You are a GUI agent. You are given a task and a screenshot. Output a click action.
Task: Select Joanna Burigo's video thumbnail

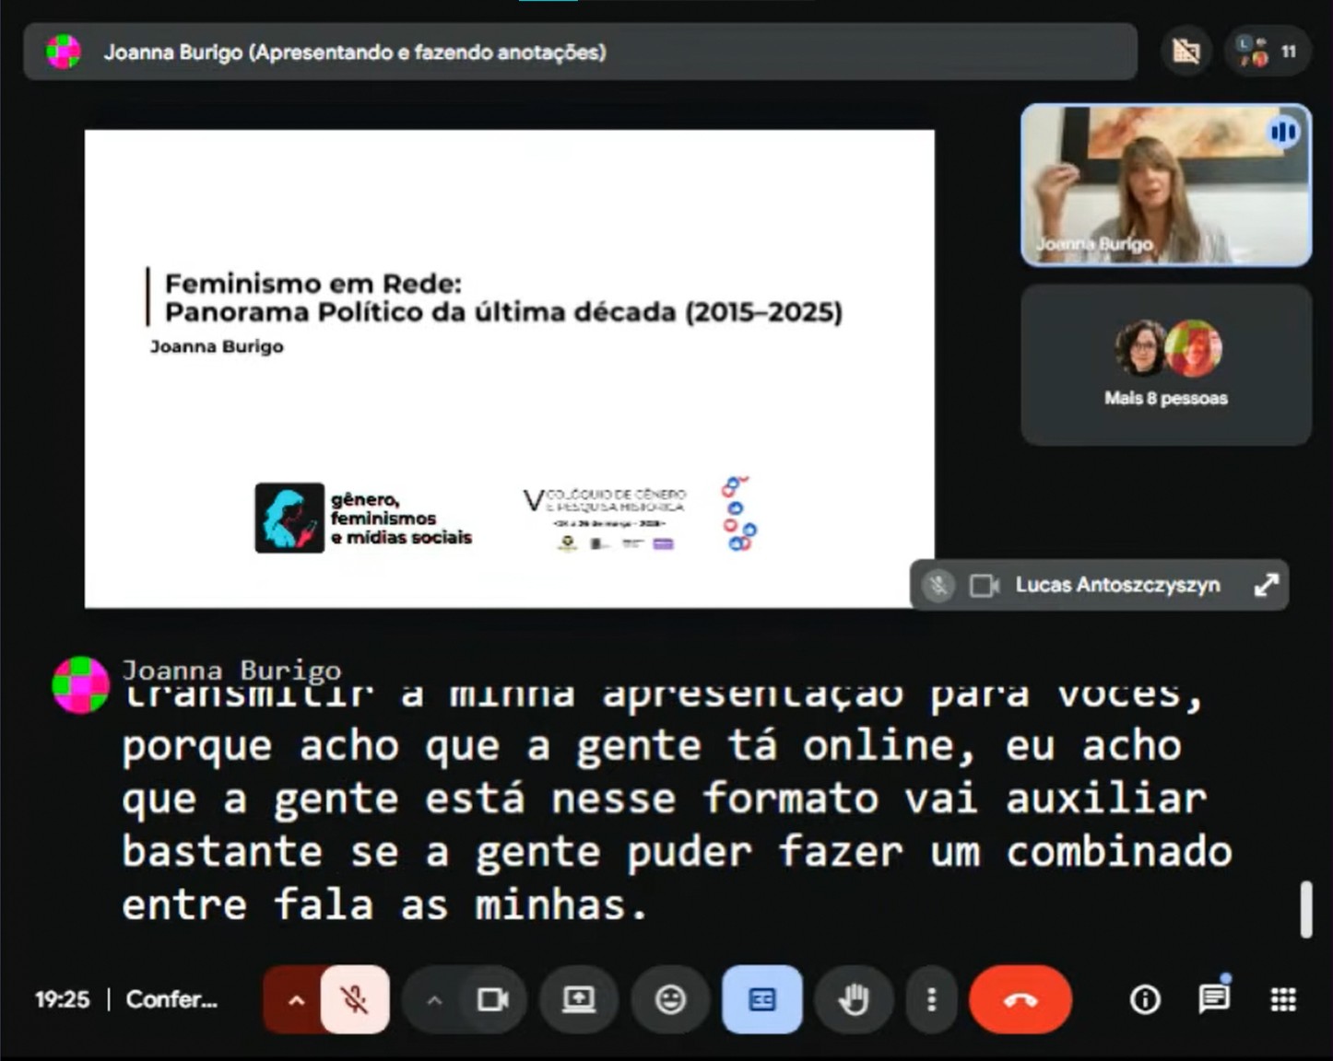1165,184
